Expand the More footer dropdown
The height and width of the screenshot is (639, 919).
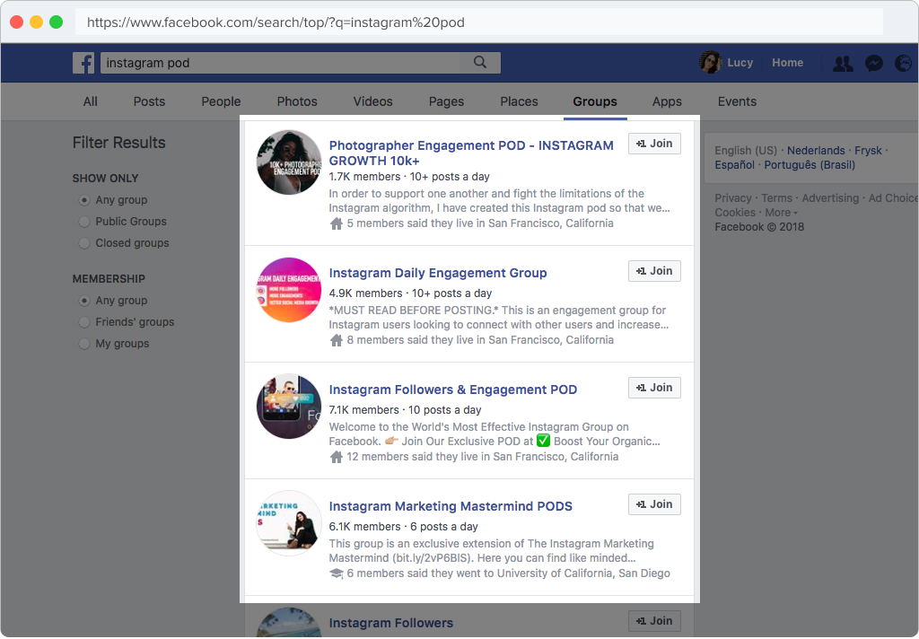[x=782, y=213]
